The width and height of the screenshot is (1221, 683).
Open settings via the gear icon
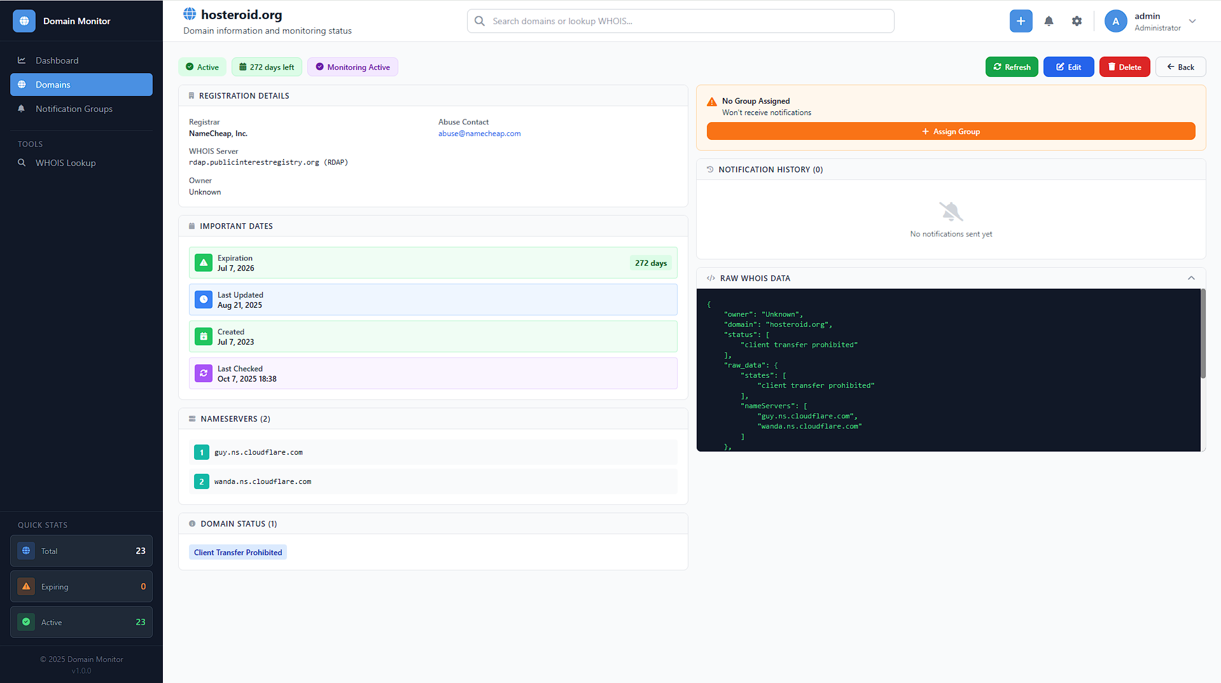point(1077,21)
